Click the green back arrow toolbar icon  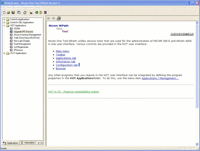[37, 13]
